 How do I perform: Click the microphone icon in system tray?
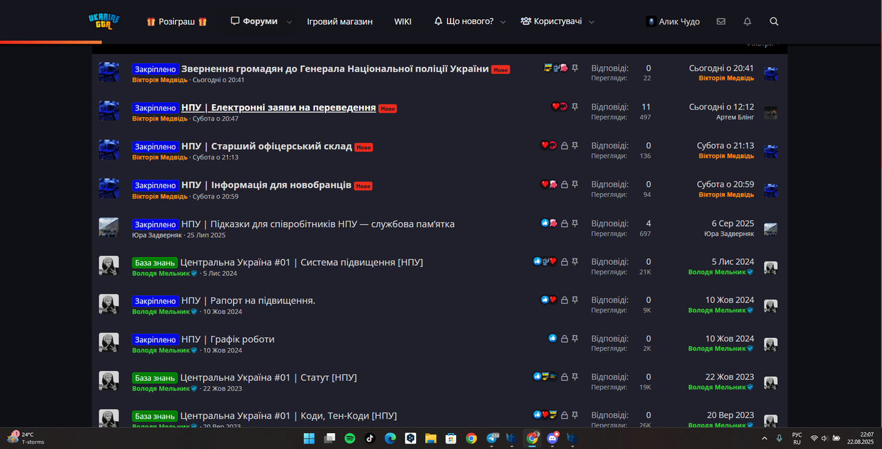pyautogui.click(x=779, y=438)
